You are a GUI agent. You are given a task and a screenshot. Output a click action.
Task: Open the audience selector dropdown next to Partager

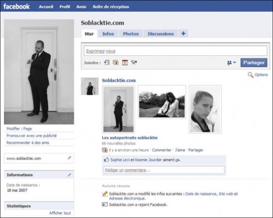(x=231, y=63)
